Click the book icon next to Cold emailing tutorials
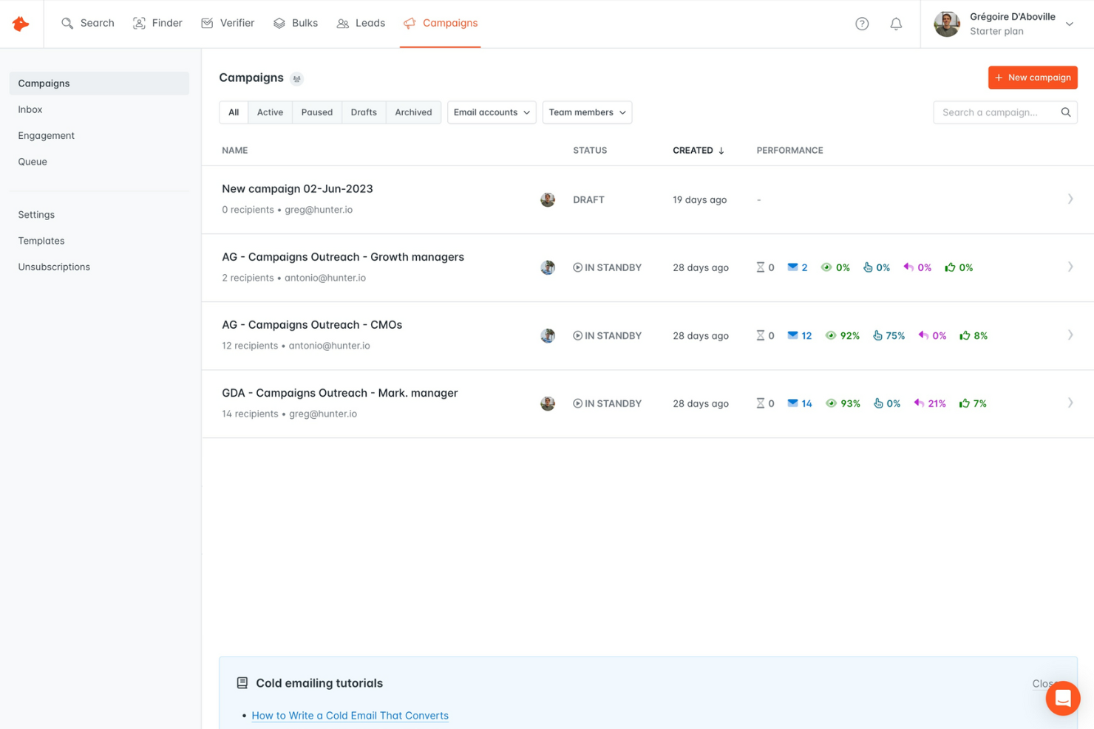This screenshot has height=729, width=1094. click(242, 682)
